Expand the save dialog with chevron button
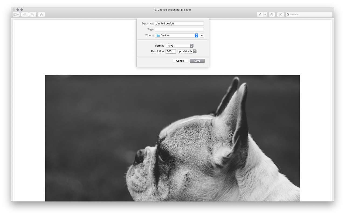345x216 pixels. pyautogui.click(x=202, y=35)
